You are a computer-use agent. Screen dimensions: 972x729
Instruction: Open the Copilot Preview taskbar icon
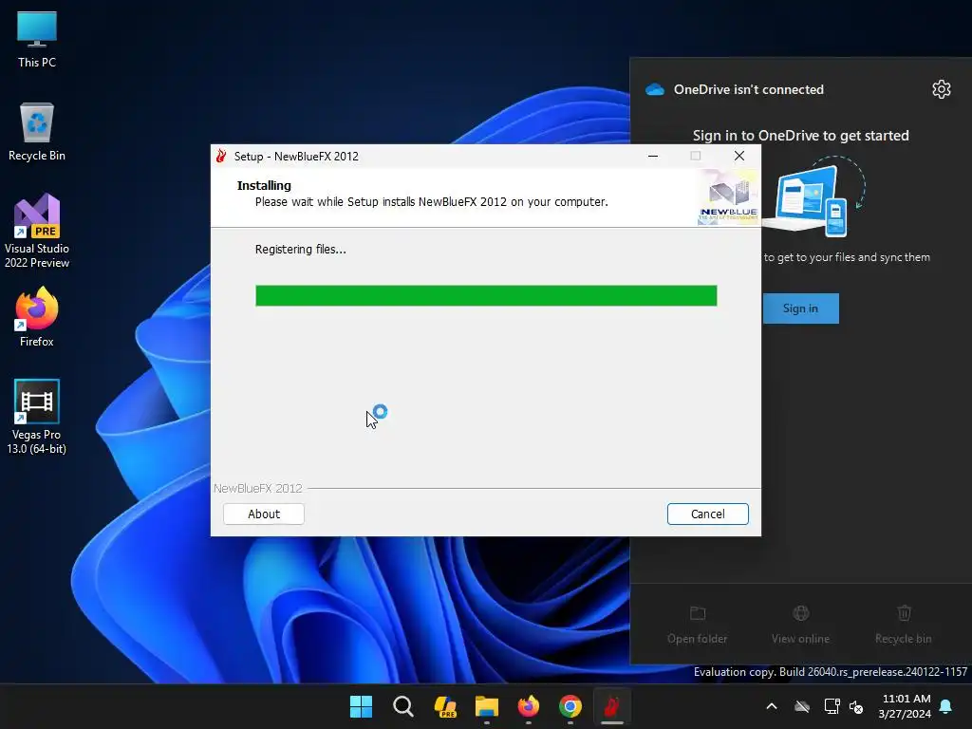(x=445, y=706)
